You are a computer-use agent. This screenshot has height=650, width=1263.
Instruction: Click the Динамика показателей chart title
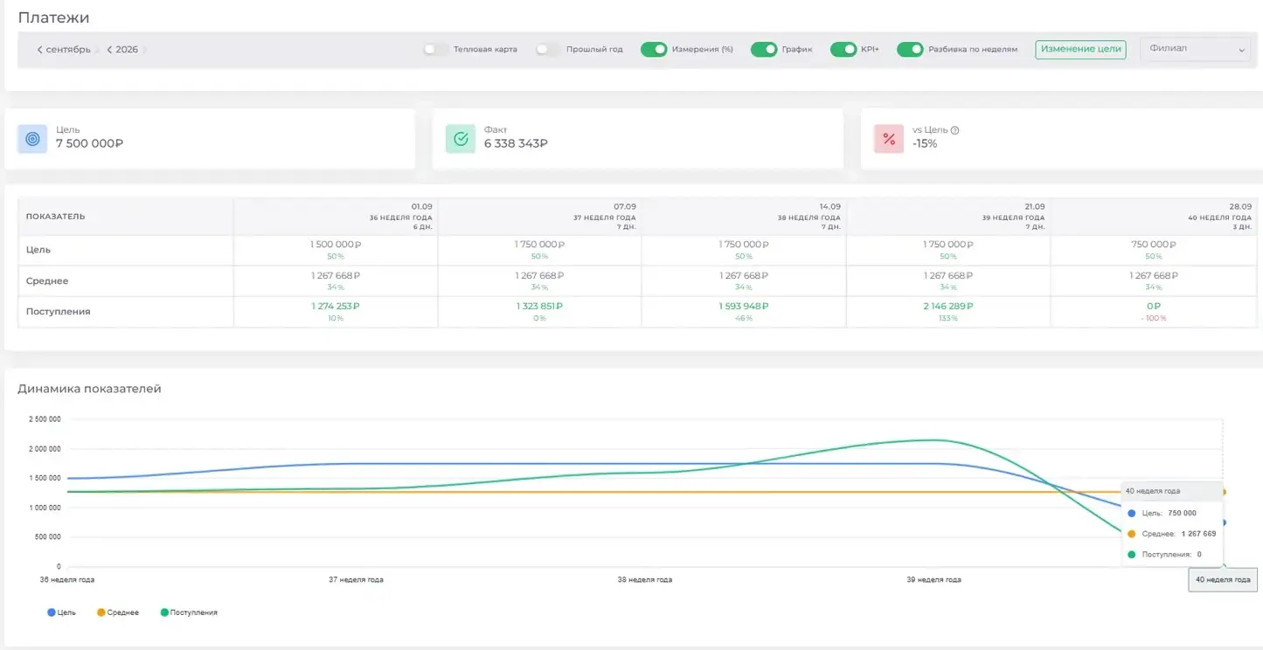coord(89,389)
